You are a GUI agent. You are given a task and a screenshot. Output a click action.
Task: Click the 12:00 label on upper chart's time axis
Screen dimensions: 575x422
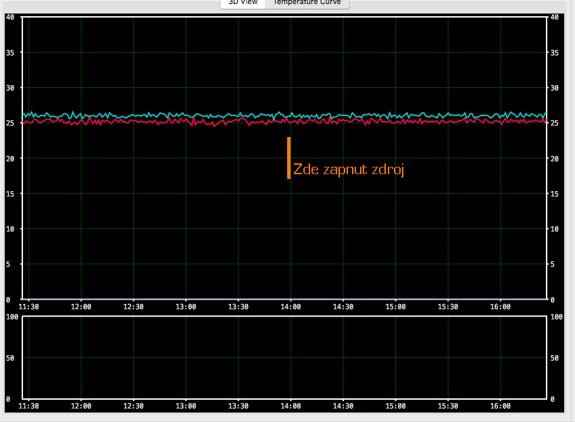81,307
